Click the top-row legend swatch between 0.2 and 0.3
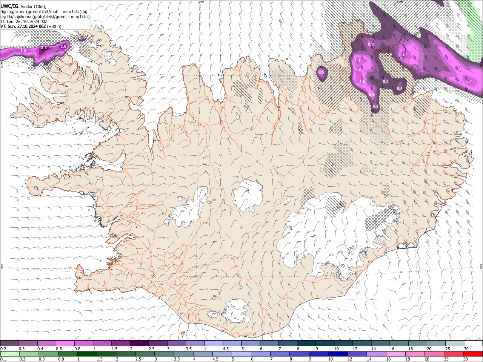The image size is (483, 362). coord(9,343)
